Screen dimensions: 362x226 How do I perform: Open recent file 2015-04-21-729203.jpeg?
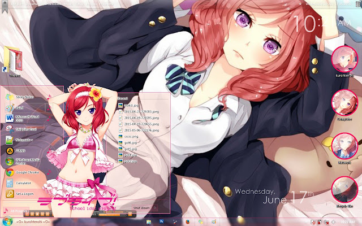(x=139, y=112)
